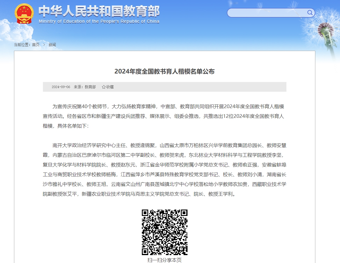Viewport: 340px width, 263px height.
Task: Go to 首页 in the breadcrumb
Action: pyautogui.click(x=36, y=45)
